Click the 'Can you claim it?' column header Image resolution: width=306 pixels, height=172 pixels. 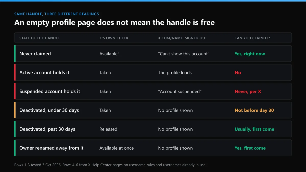[252, 38]
